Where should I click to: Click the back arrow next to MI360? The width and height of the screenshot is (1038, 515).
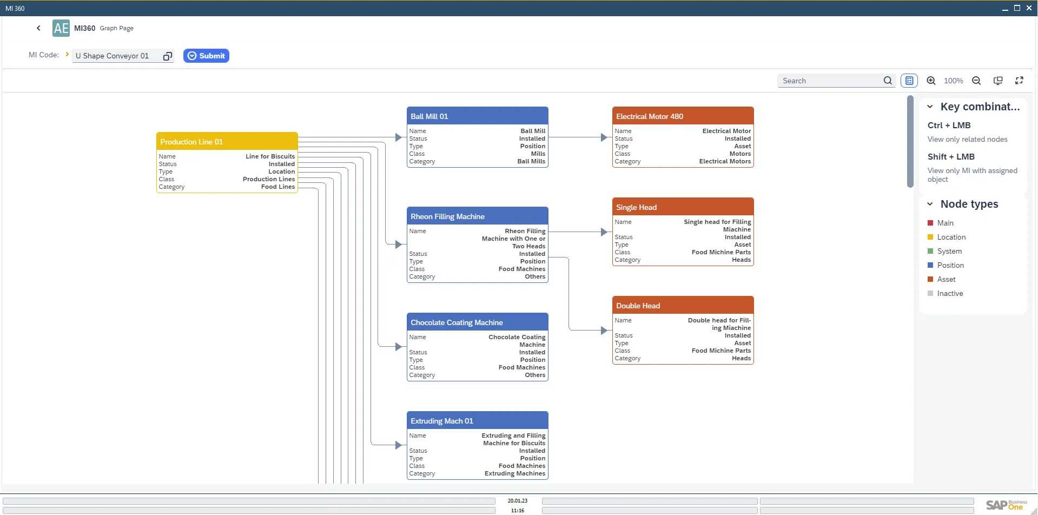point(38,28)
